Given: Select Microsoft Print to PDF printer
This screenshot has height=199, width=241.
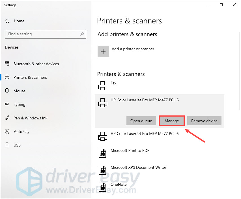Looking at the screenshot, I should [x=130, y=151].
